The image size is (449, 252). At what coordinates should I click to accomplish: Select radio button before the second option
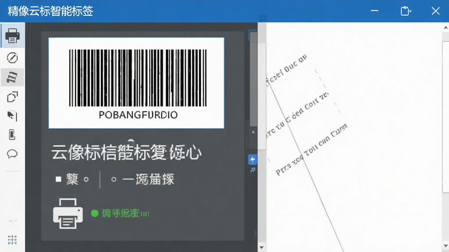tap(114, 179)
